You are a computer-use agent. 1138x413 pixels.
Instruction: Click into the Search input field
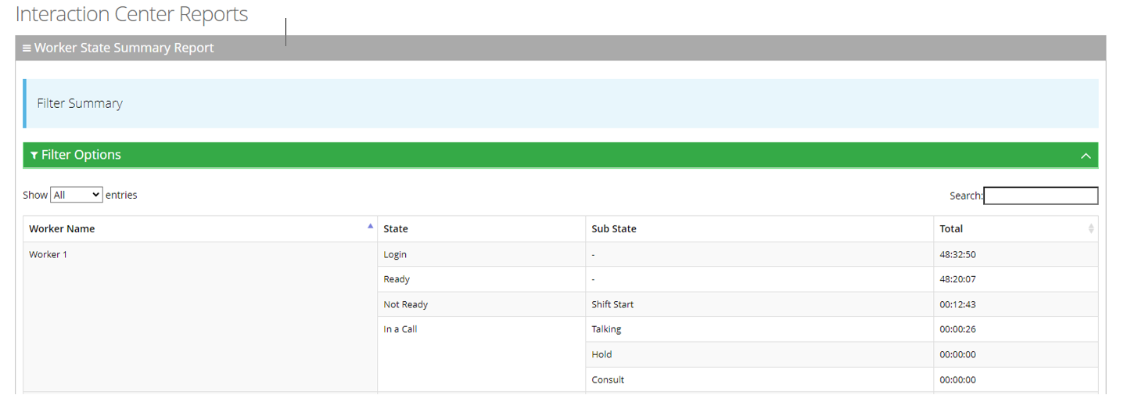click(x=1040, y=196)
